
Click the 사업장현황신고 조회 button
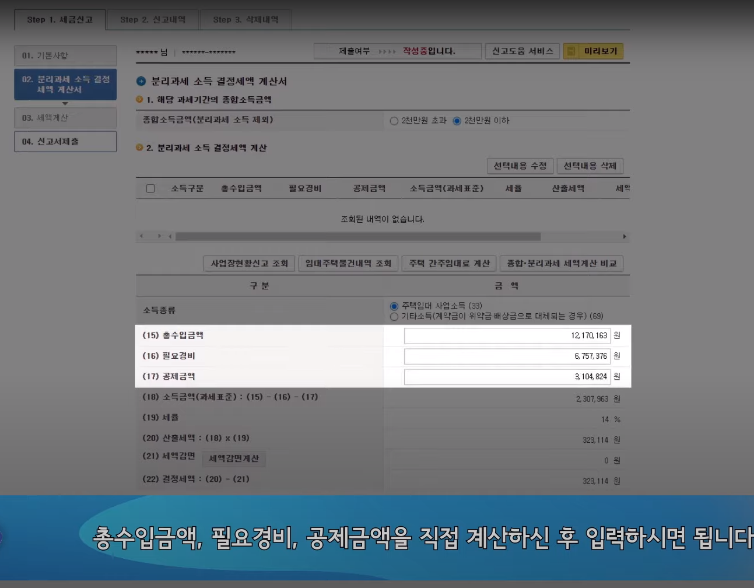coord(250,264)
